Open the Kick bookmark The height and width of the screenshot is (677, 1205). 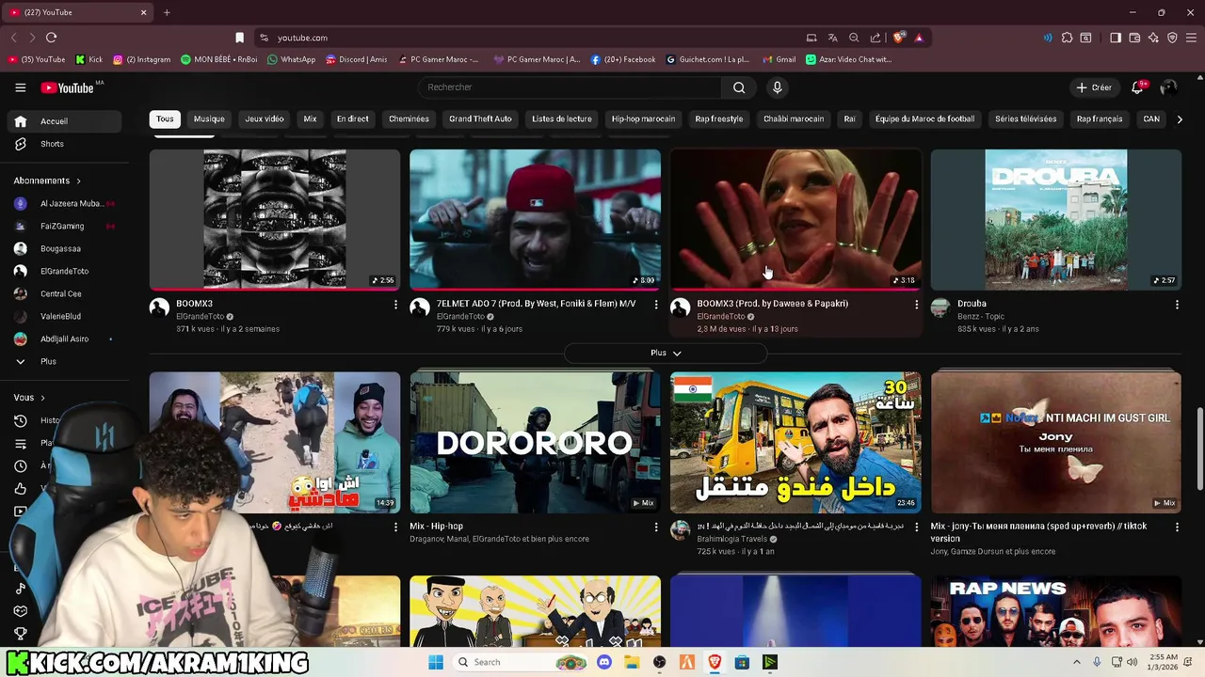pos(88,59)
